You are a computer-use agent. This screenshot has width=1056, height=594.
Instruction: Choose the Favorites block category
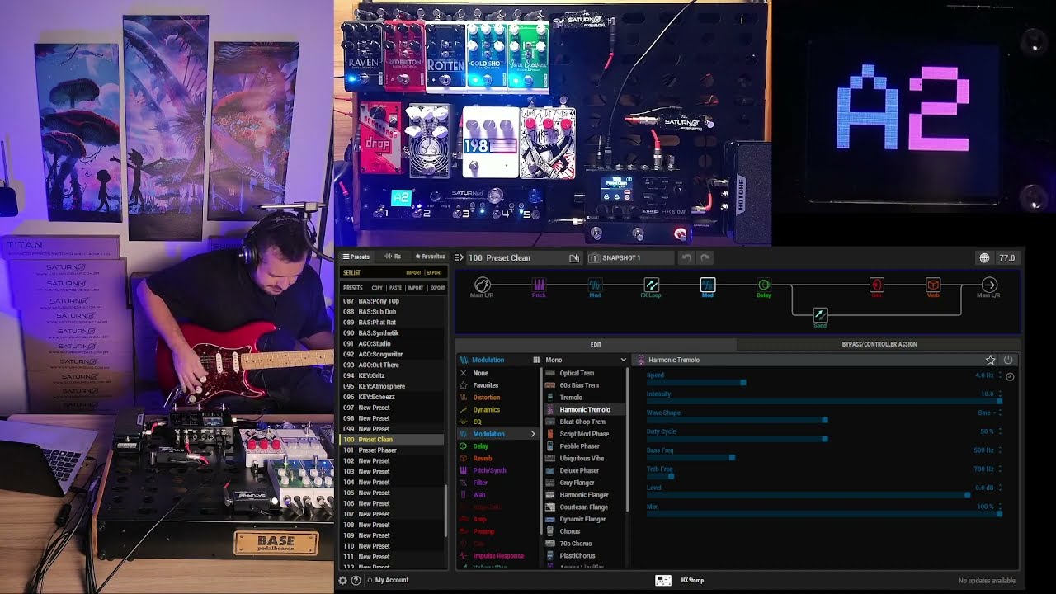coord(497,385)
